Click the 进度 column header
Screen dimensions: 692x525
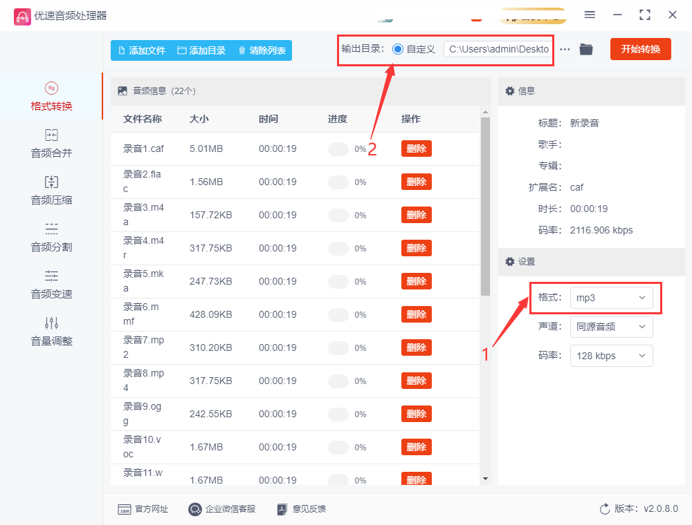338,119
